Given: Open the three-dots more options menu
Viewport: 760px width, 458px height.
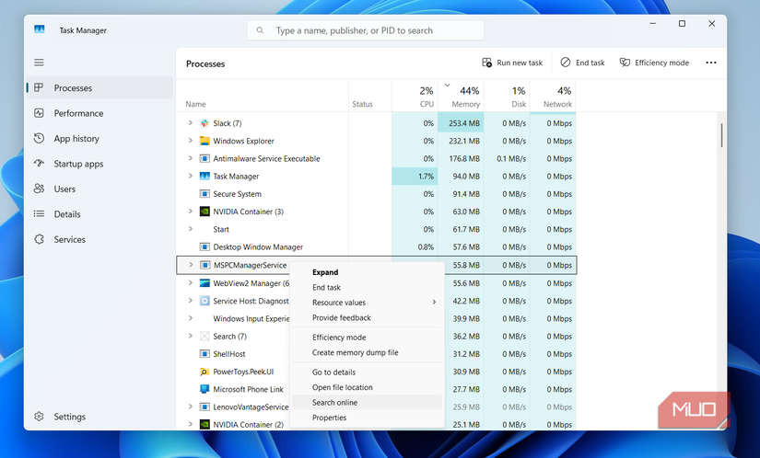Looking at the screenshot, I should [710, 63].
